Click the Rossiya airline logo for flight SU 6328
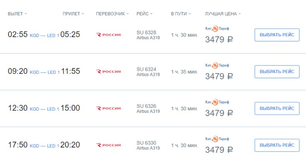The height and width of the screenshot is (160, 306). tap(109, 35)
